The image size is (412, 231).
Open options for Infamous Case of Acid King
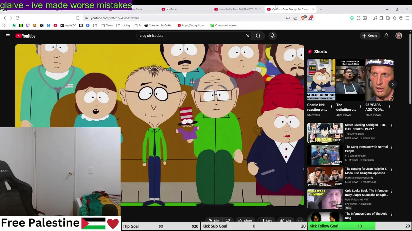click(x=392, y=214)
